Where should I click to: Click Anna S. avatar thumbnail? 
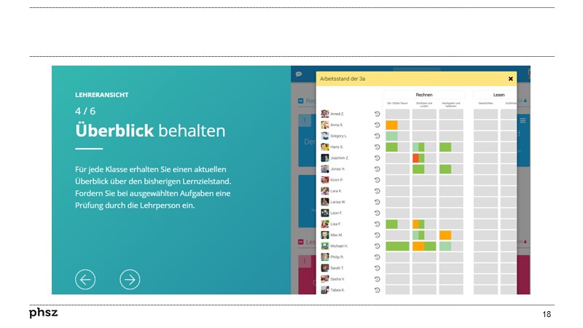tap(325, 125)
